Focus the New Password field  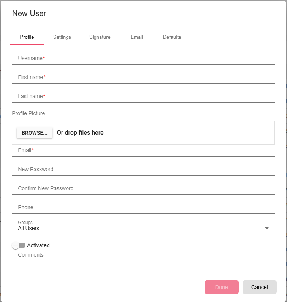[x=143, y=170]
